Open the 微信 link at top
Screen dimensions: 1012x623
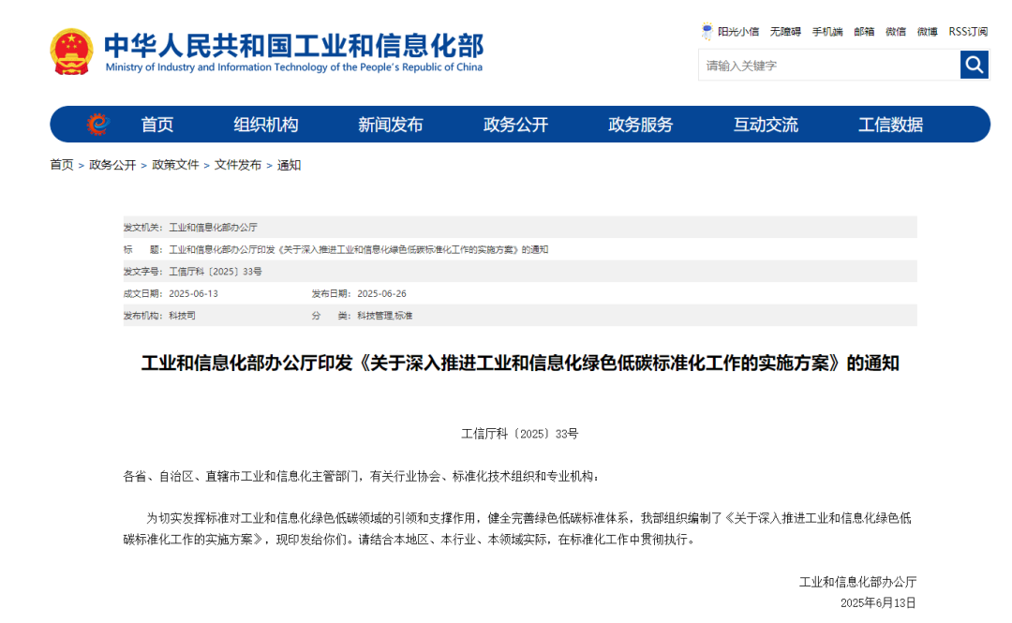coord(896,32)
